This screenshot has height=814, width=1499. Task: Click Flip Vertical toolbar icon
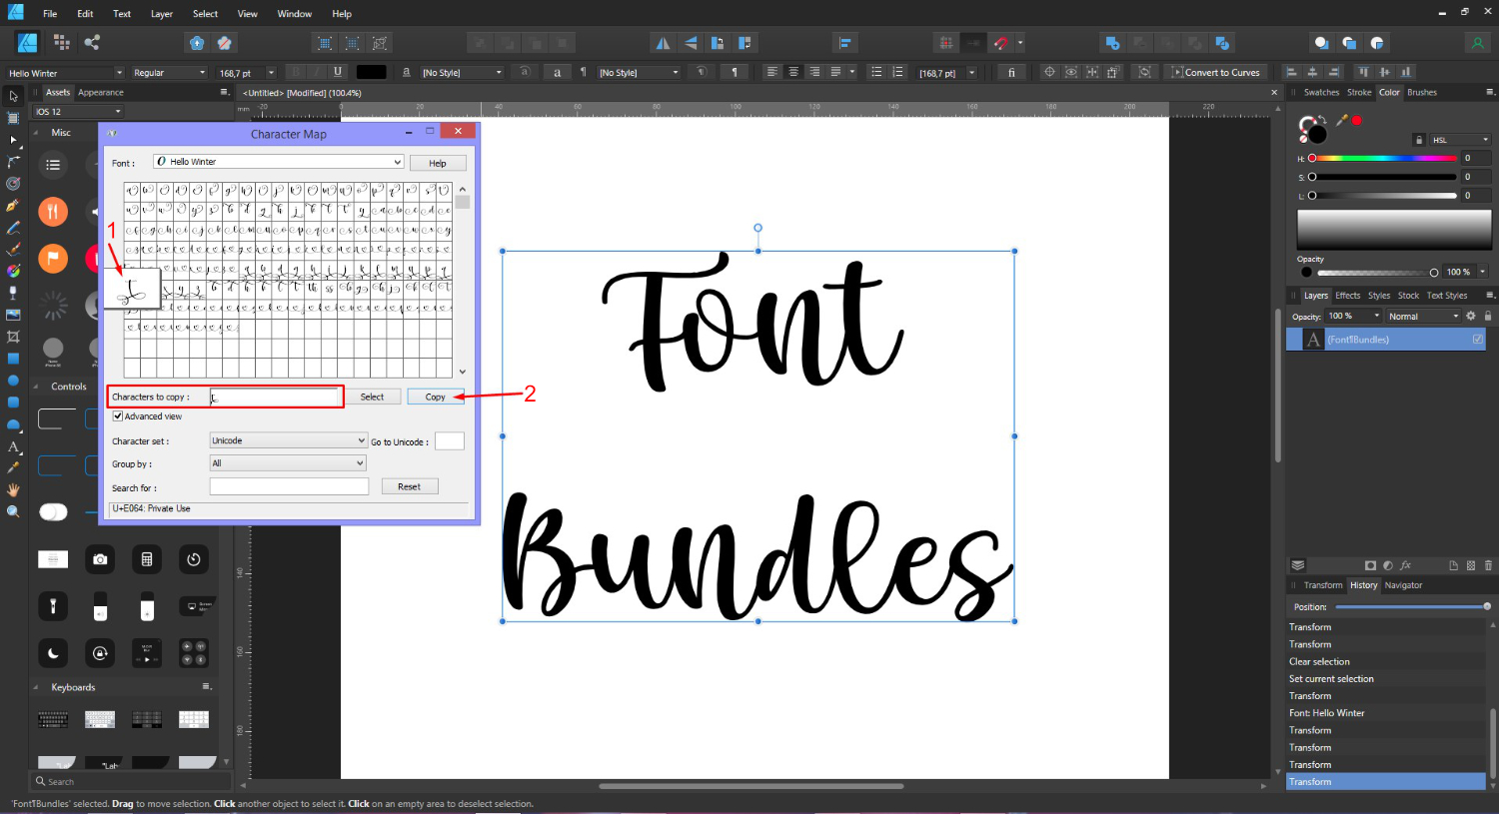click(691, 43)
